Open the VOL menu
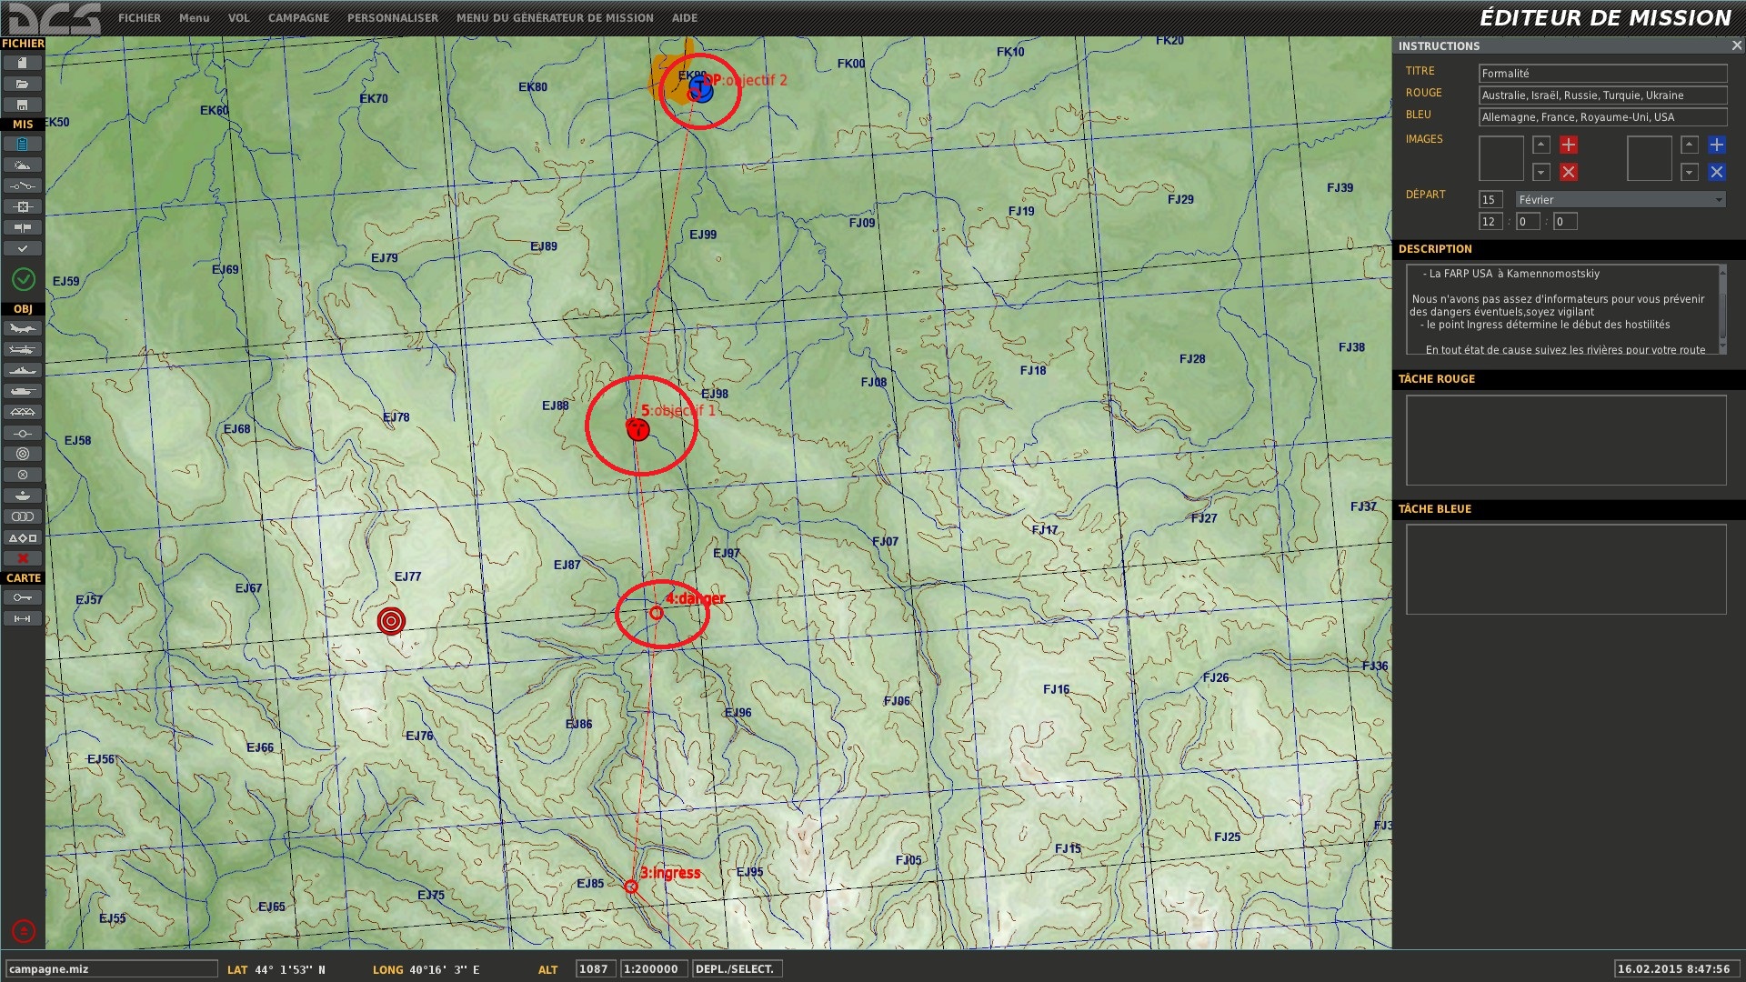The width and height of the screenshot is (1746, 982). pyautogui.click(x=239, y=18)
